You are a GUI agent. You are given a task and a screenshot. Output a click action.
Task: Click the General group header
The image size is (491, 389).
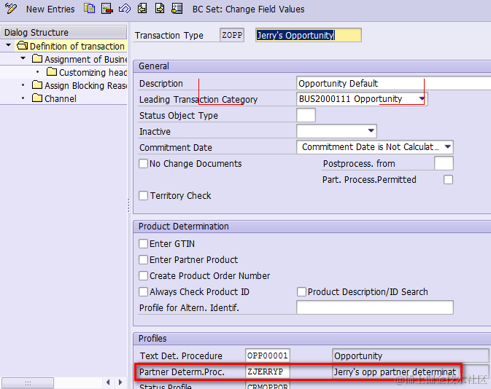click(x=312, y=66)
